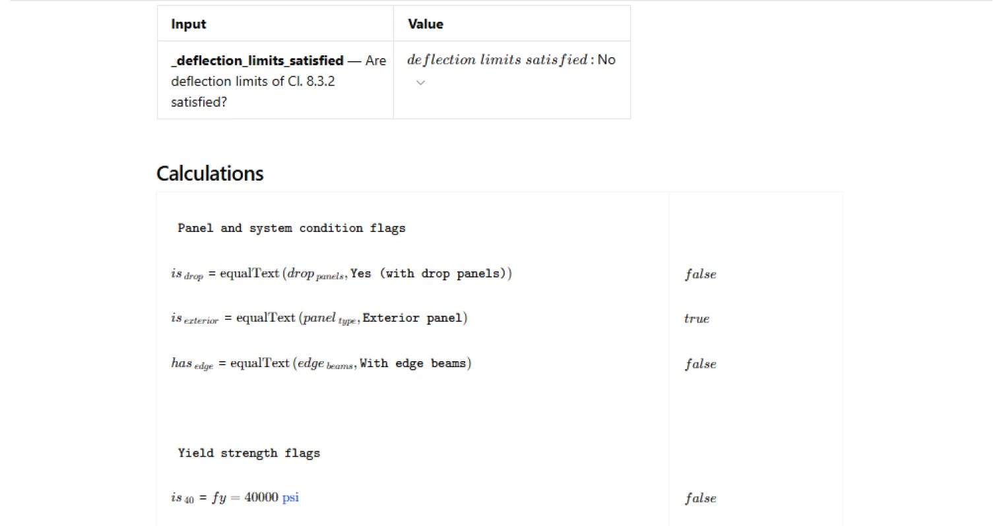This screenshot has height=526, width=1003.
Task: Click the false result for has edge
Action: 700,364
